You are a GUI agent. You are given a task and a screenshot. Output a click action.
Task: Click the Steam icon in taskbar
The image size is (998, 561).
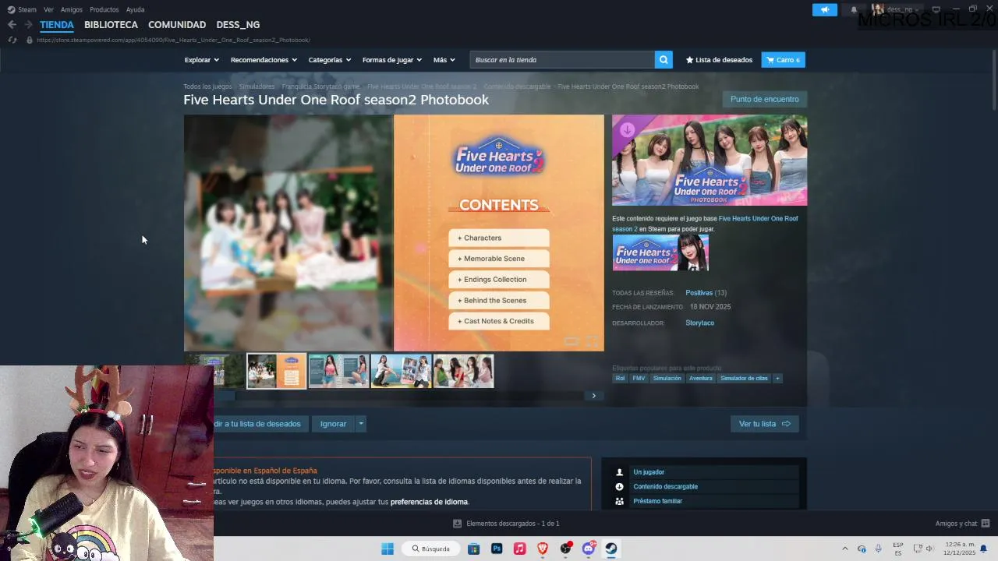click(611, 549)
